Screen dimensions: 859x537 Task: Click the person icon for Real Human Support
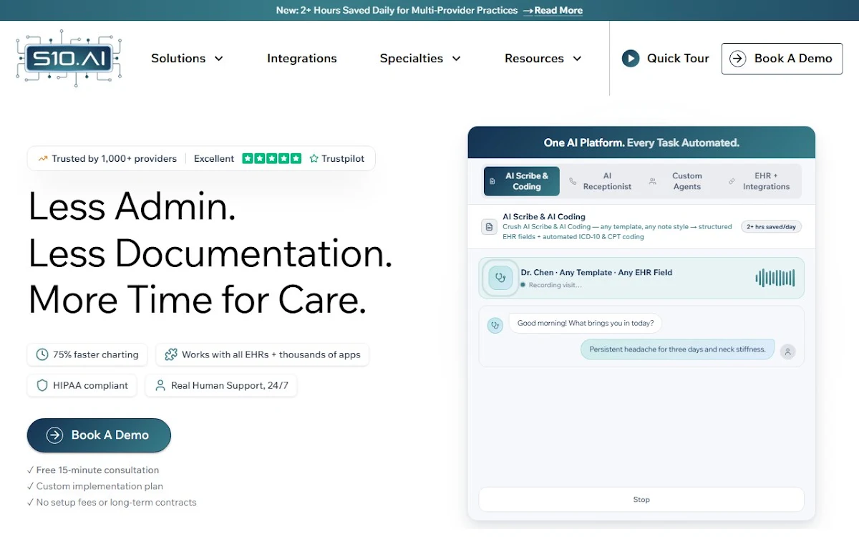[160, 385]
